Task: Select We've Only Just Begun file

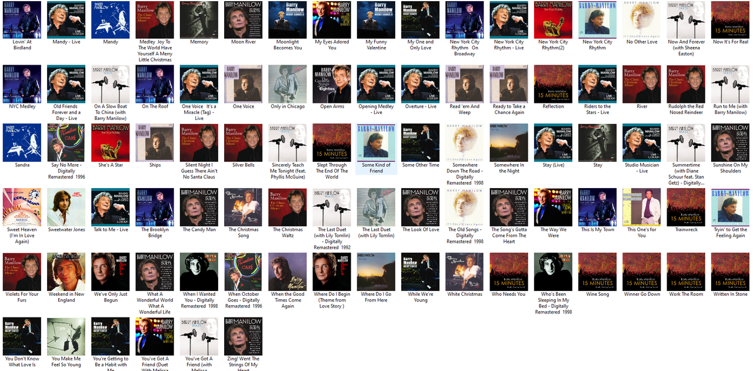Action: click(x=111, y=272)
